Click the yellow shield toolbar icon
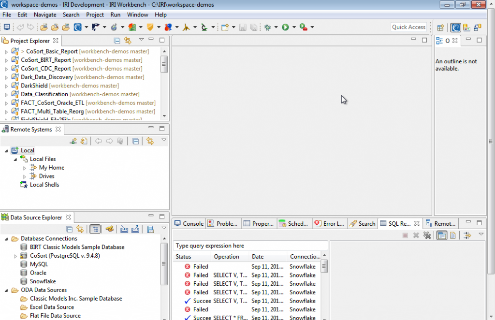Viewport: 495px width, 320px height. pyautogui.click(x=150, y=27)
